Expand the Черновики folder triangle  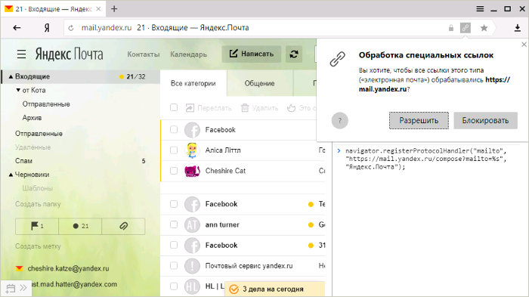11,175
